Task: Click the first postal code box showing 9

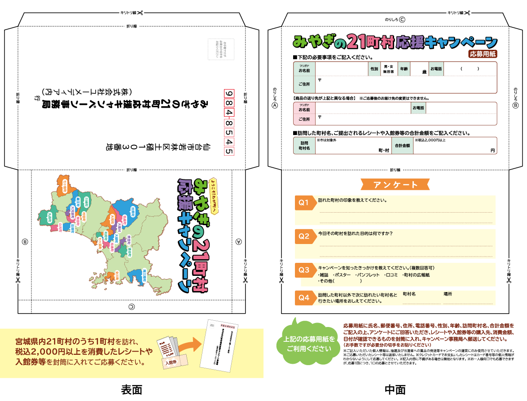Action: [229, 94]
